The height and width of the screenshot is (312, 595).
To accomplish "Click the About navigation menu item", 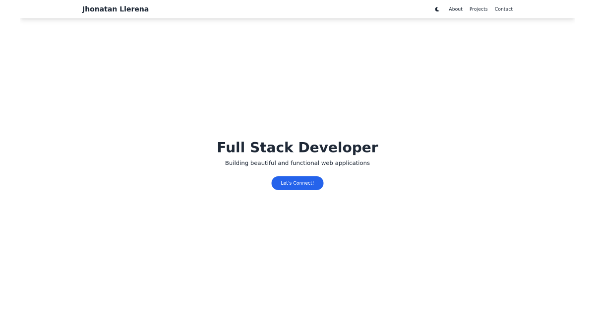I will pyautogui.click(x=455, y=9).
